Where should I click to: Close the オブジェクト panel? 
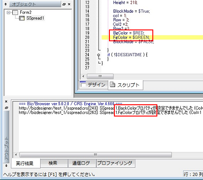69,4
